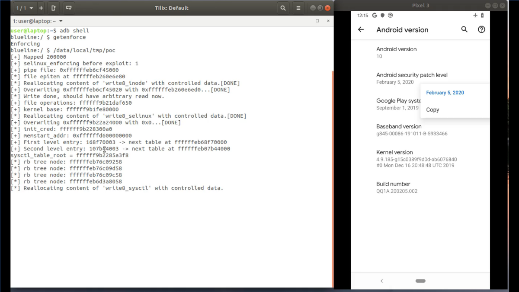
Task: Open the Tilix hamburger menu
Action: point(298,8)
